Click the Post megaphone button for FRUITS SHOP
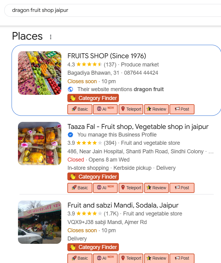Screen dimensions: 221x263 [x=182, y=109]
